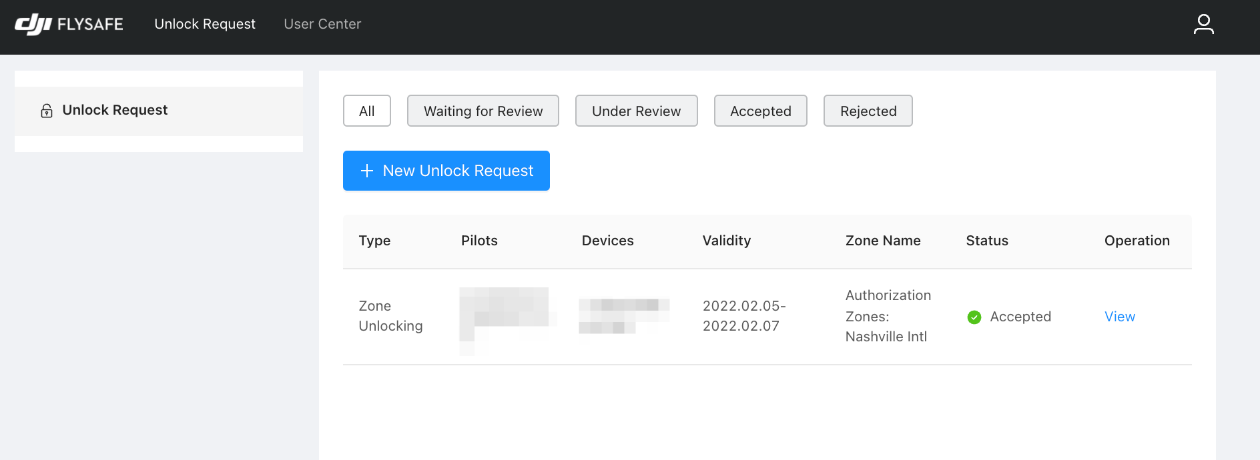Filter requests by Accepted status

761,111
